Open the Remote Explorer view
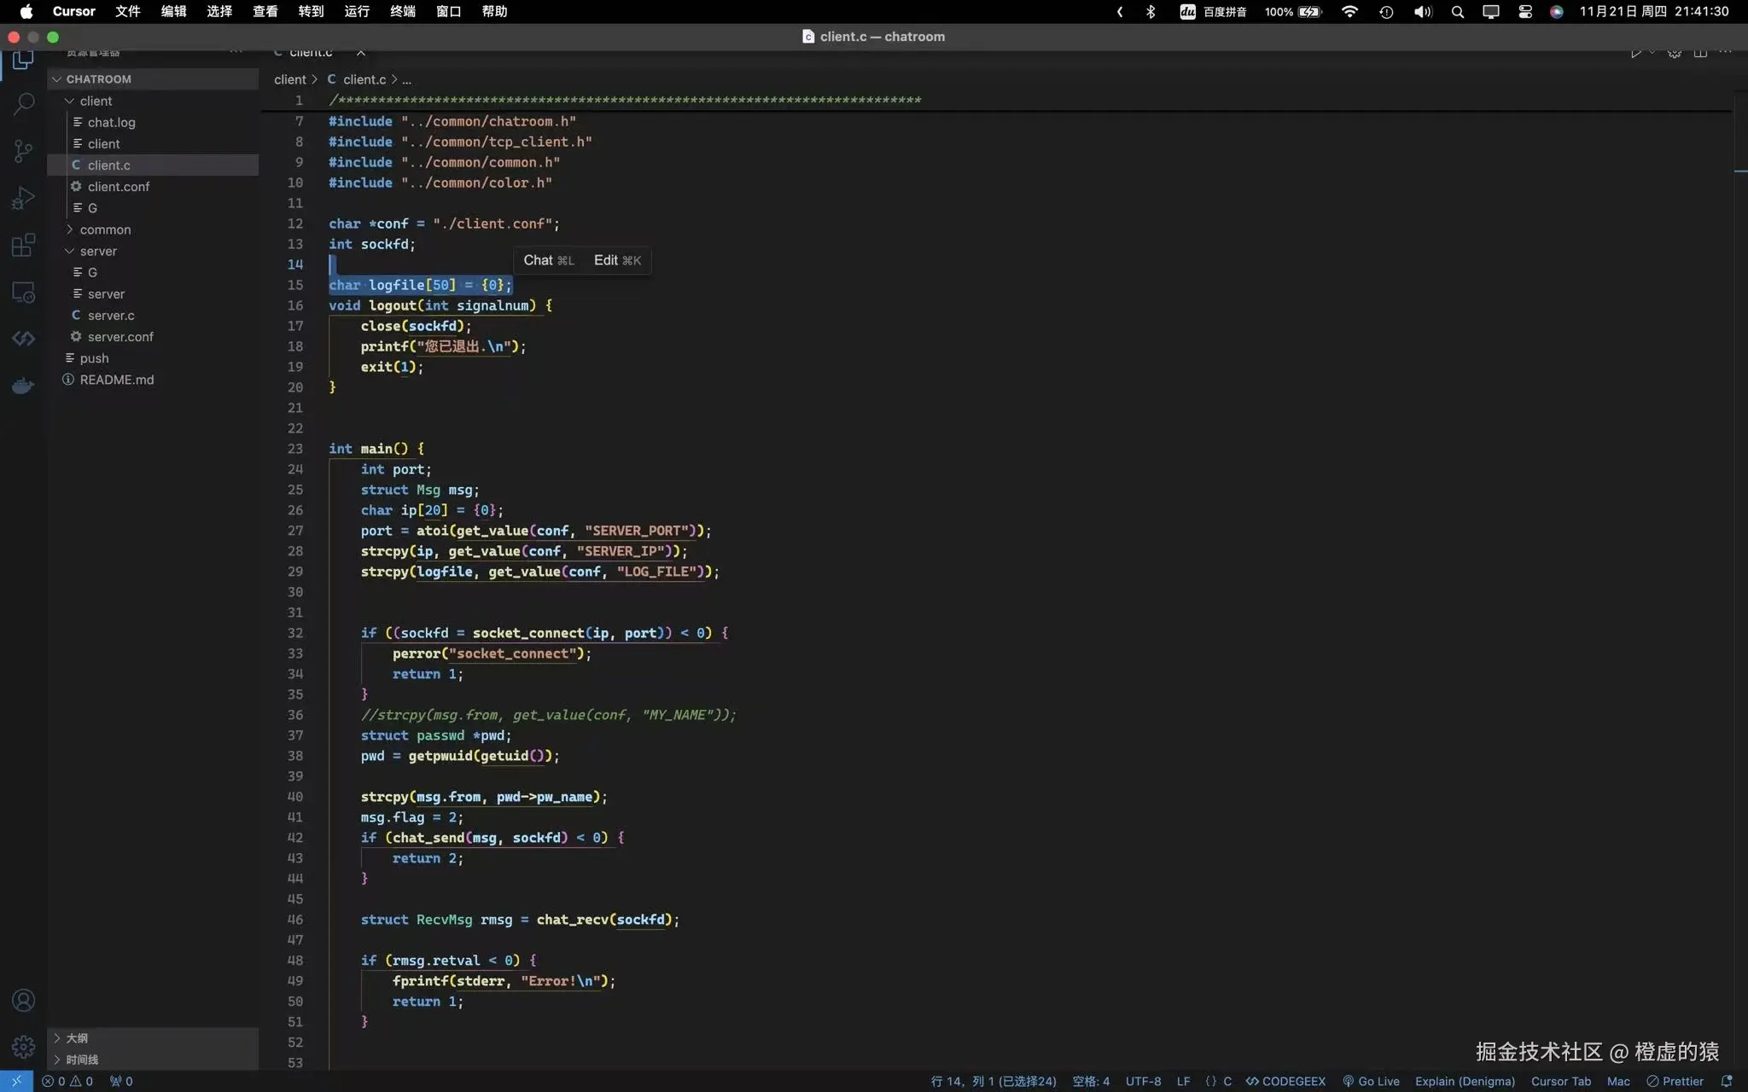Image resolution: width=1748 pixels, height=1092 pixels. [23, 292]
